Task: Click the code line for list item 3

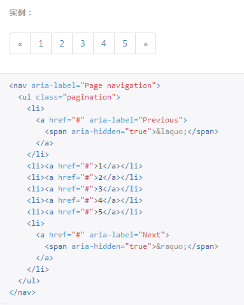Action: (85, 189)
